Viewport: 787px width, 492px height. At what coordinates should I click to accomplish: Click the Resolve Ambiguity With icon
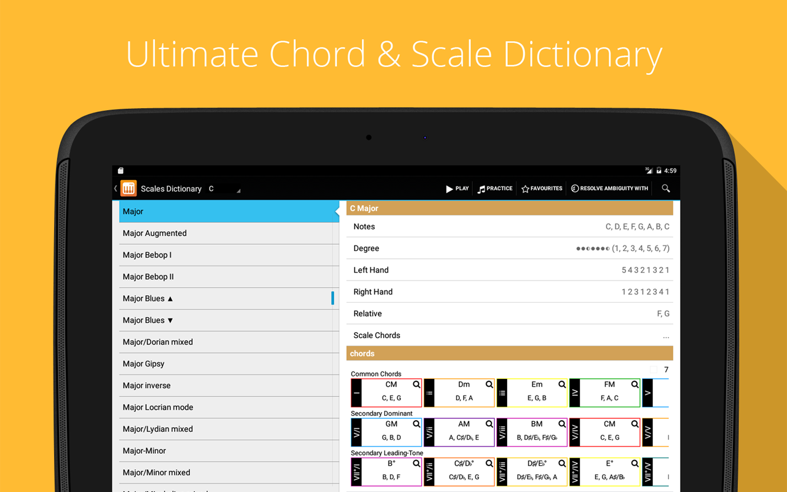tap(575, 189)
